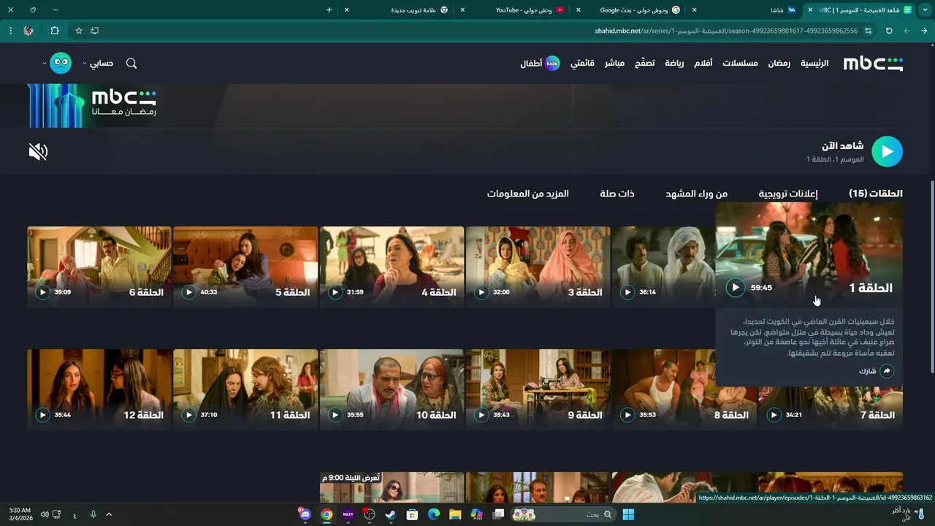Play episode 1 (59:45)
The height and width of the screenshot is (526, 935).
(736, 288)
